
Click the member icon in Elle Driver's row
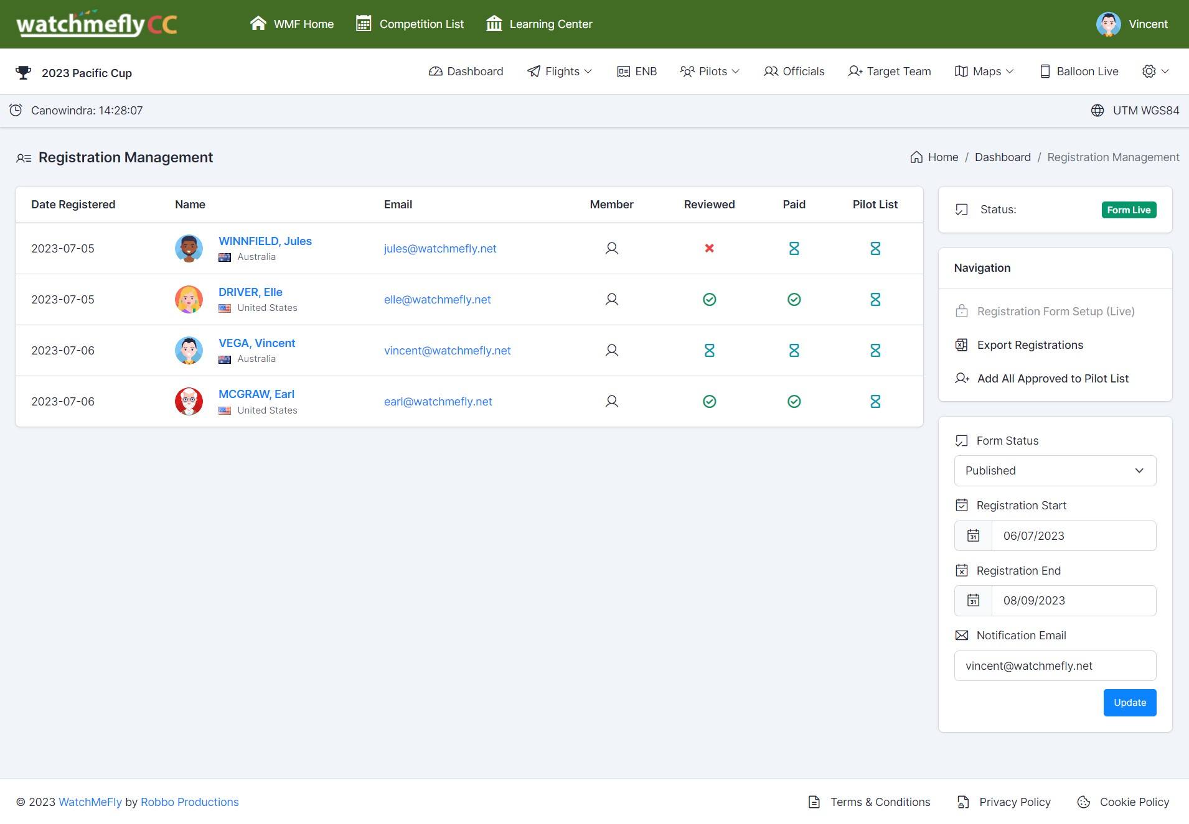(611, 299)
